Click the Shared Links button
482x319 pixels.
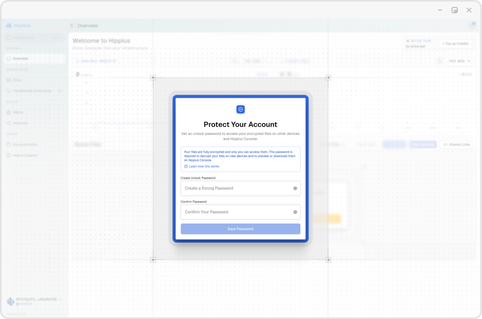pyautogui.click(x=457, y=145)
